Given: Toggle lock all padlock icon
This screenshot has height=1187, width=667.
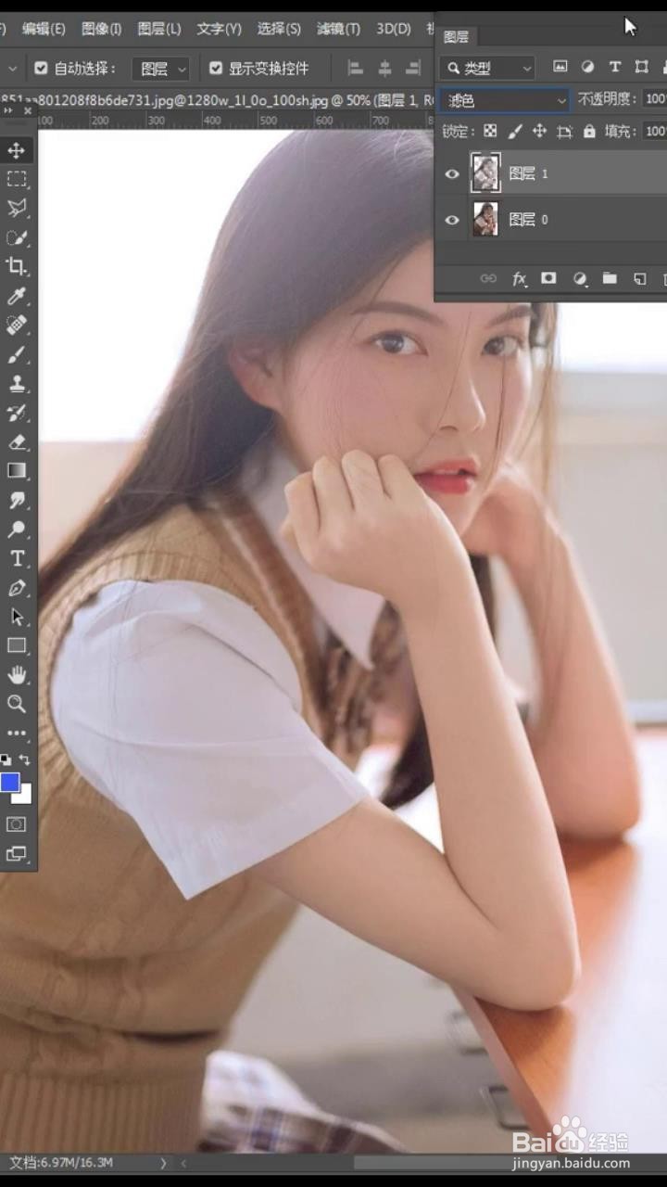Looking at the screenshot, I should [589, 132].
